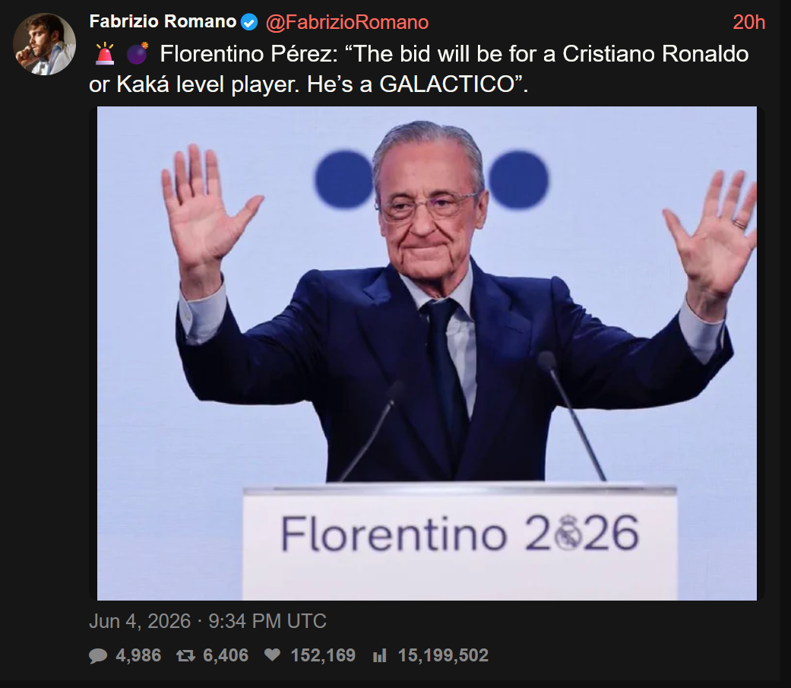Open Fabrizio Romano's profile avatar
The image size is (791, 688).
[x=44, y=44]
